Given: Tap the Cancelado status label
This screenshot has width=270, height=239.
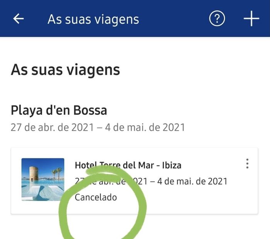Looking at the screenshot, I should point(96,197).
